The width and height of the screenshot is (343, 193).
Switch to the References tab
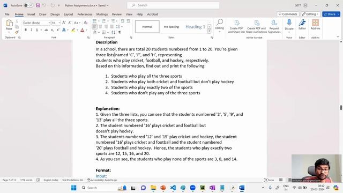[x=85, y=14]
